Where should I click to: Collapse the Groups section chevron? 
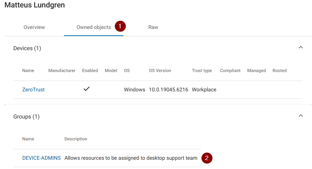(x=300, y=116)
